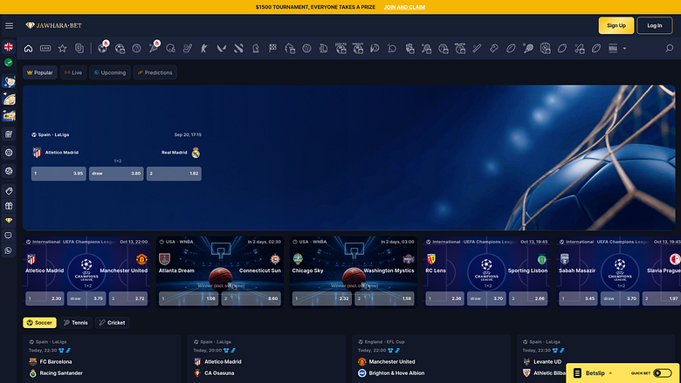Select the chess knight icon

[x=255, y=48]
